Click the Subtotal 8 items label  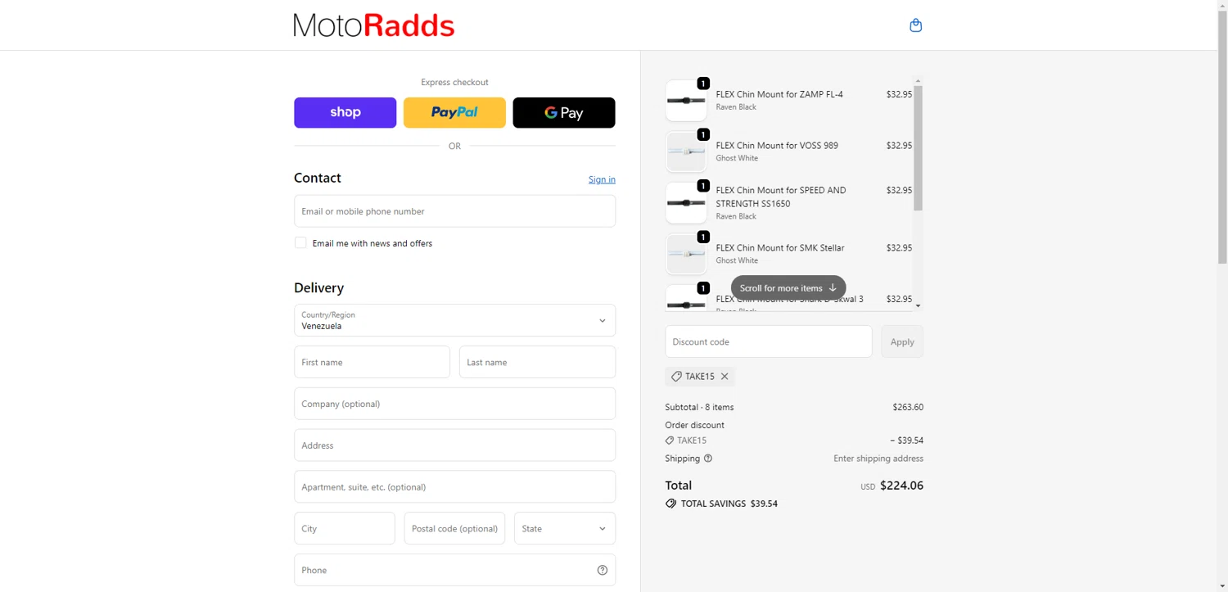(699, 407)
